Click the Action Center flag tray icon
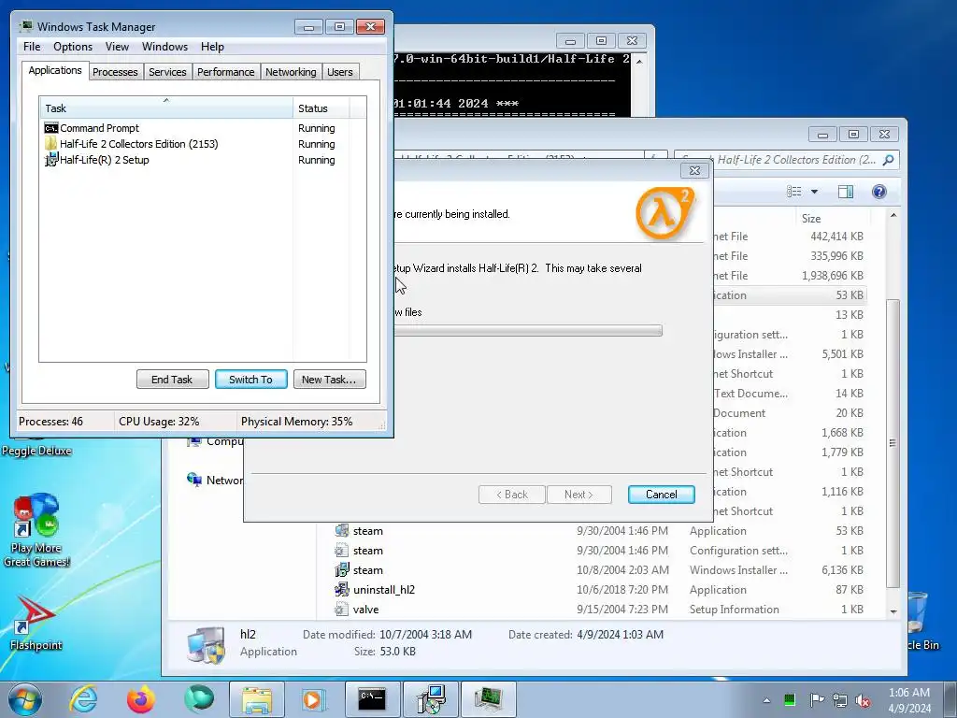957x718 pixels. pyautogui.click(x=816, y=700)
